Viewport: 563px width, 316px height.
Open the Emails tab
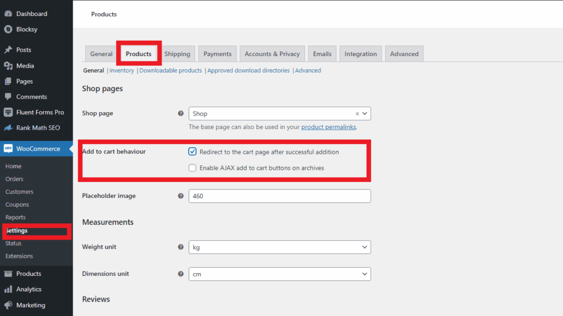[x=322, y=54]
